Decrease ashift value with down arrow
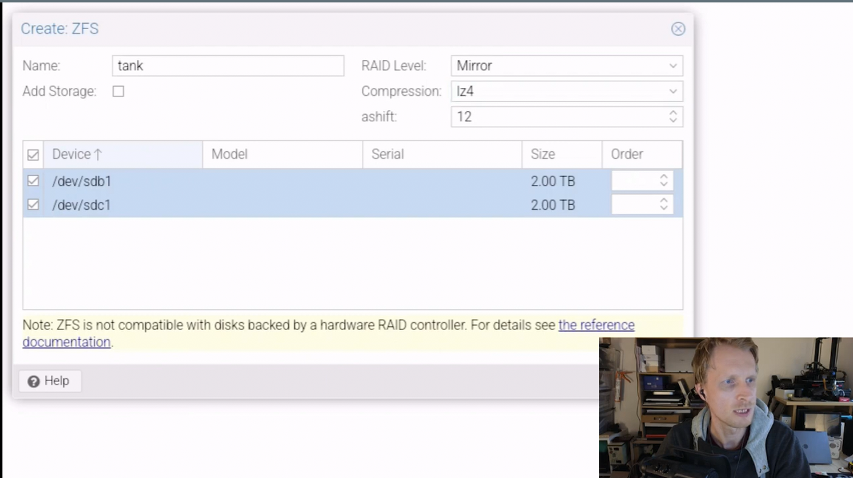Image resolution: width=853 pixels, height=478 pixels. click(673, 121)
